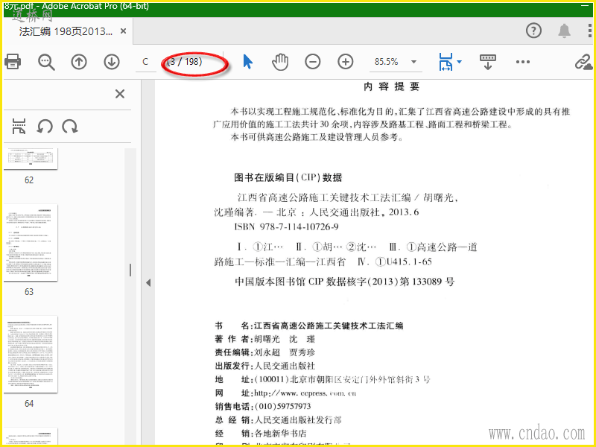Click the heading 图书在版编目(CIP)数据
The image size is (596, 447).
point(288,177)
